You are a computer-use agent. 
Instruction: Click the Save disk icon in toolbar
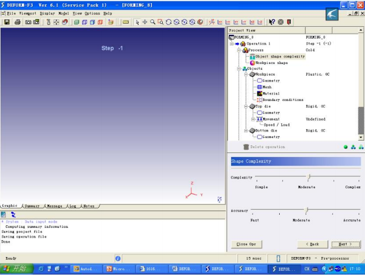pyautogui.click(x=7, y=22)
